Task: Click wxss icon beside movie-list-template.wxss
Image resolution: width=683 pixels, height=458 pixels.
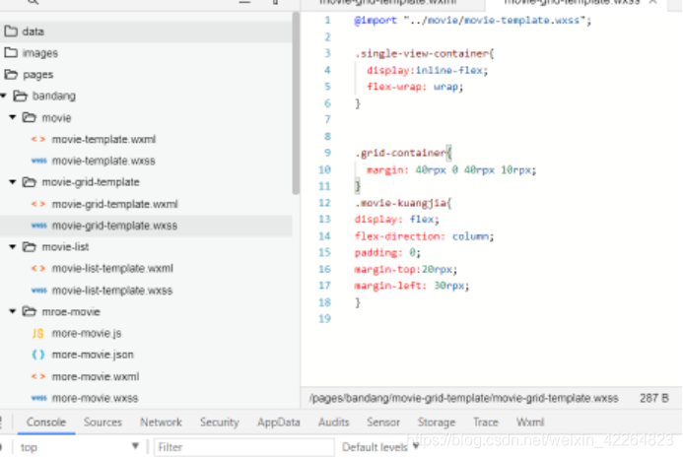Action: [x=38, y=290]
